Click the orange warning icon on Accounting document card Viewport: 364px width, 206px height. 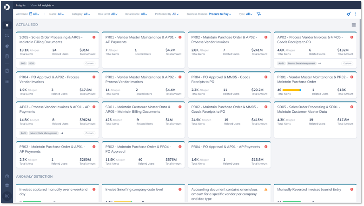(x=266, y=190)
